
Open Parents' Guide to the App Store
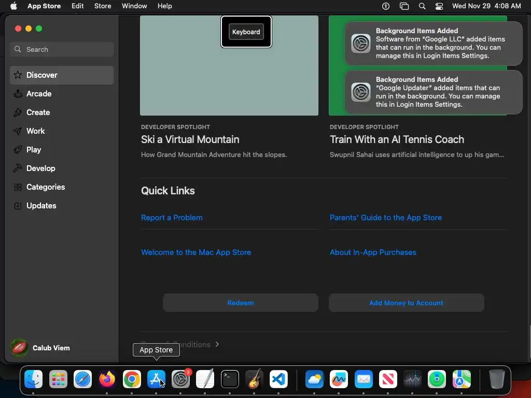(x=386, y=217)
